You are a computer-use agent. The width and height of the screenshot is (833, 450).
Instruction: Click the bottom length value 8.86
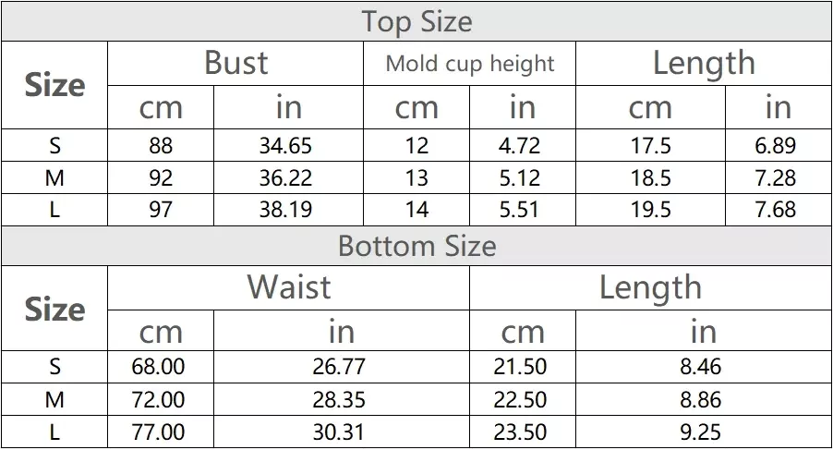coord(700,399)
